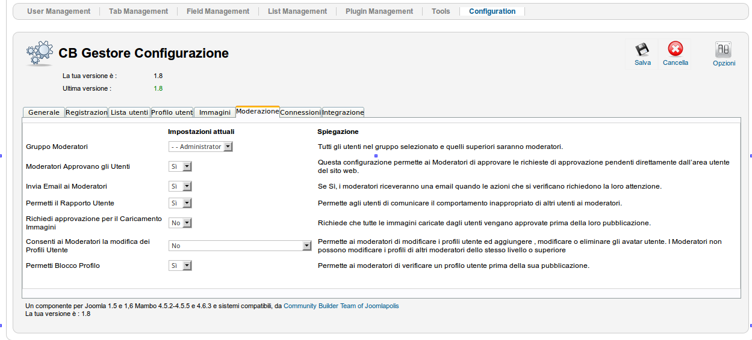Open User Management menu

(59, 11)
